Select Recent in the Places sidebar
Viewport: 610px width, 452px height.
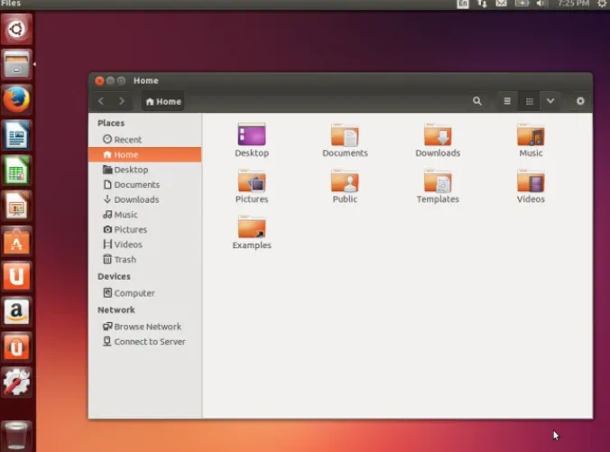[x=127, y=140]
